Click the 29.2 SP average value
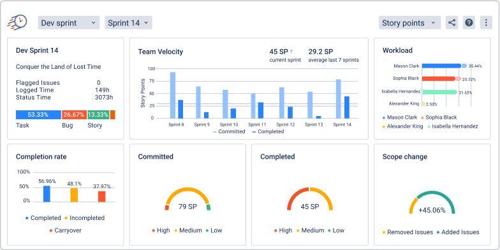 click(320, 52)
